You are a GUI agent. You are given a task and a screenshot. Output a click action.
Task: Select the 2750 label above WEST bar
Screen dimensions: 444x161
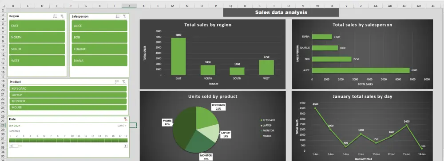[266, 57]
